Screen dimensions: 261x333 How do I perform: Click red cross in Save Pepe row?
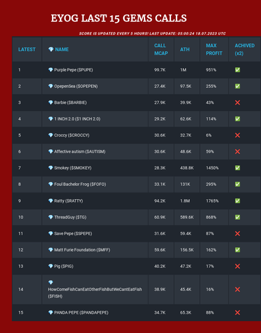238,233
